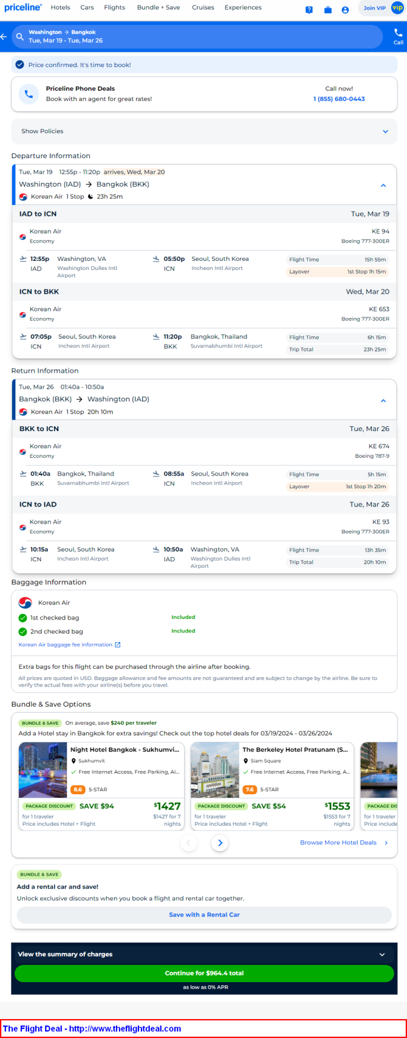
Task: Click the Priceline logo
Action: [x=23, y=7]
